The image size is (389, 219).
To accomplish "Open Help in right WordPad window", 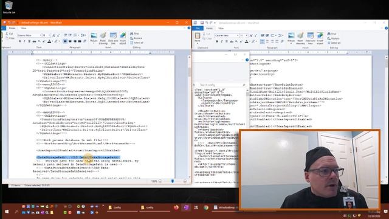I will [387, 29].
